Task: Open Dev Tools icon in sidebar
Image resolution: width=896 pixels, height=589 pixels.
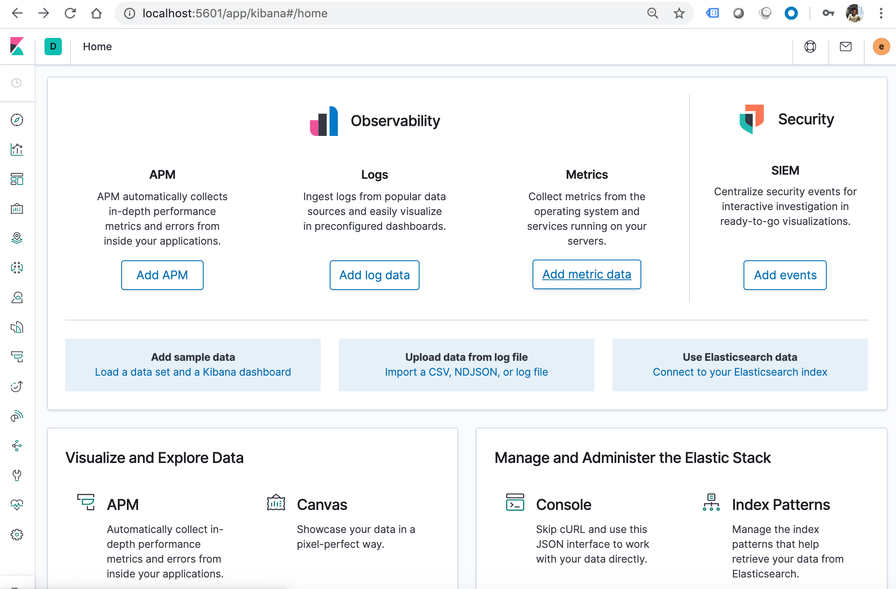Action: (17, 475)
